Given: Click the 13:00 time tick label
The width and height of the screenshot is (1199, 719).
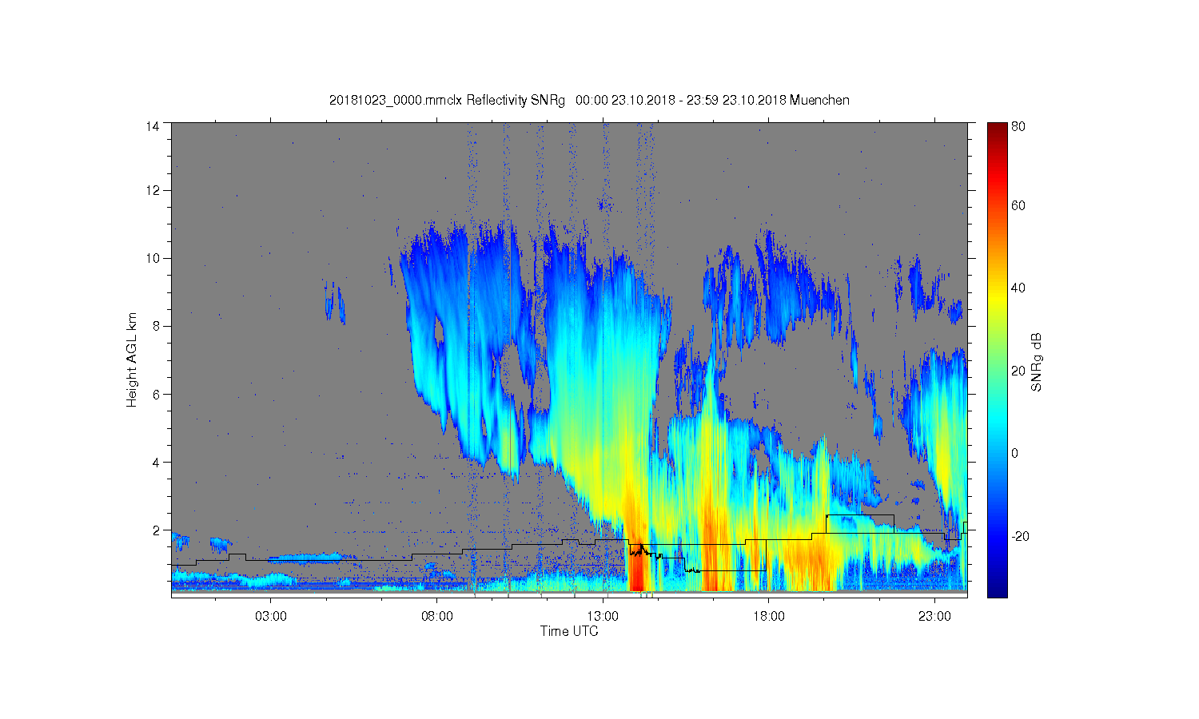Looking at the screenshot, I should coord(603,617).
